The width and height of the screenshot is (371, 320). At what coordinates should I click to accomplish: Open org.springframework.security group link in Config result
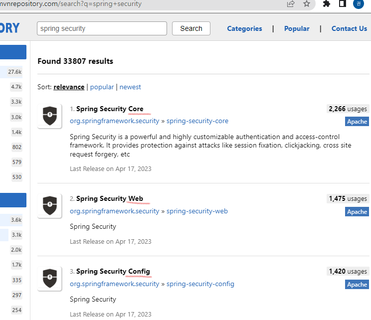pos(115,284)
